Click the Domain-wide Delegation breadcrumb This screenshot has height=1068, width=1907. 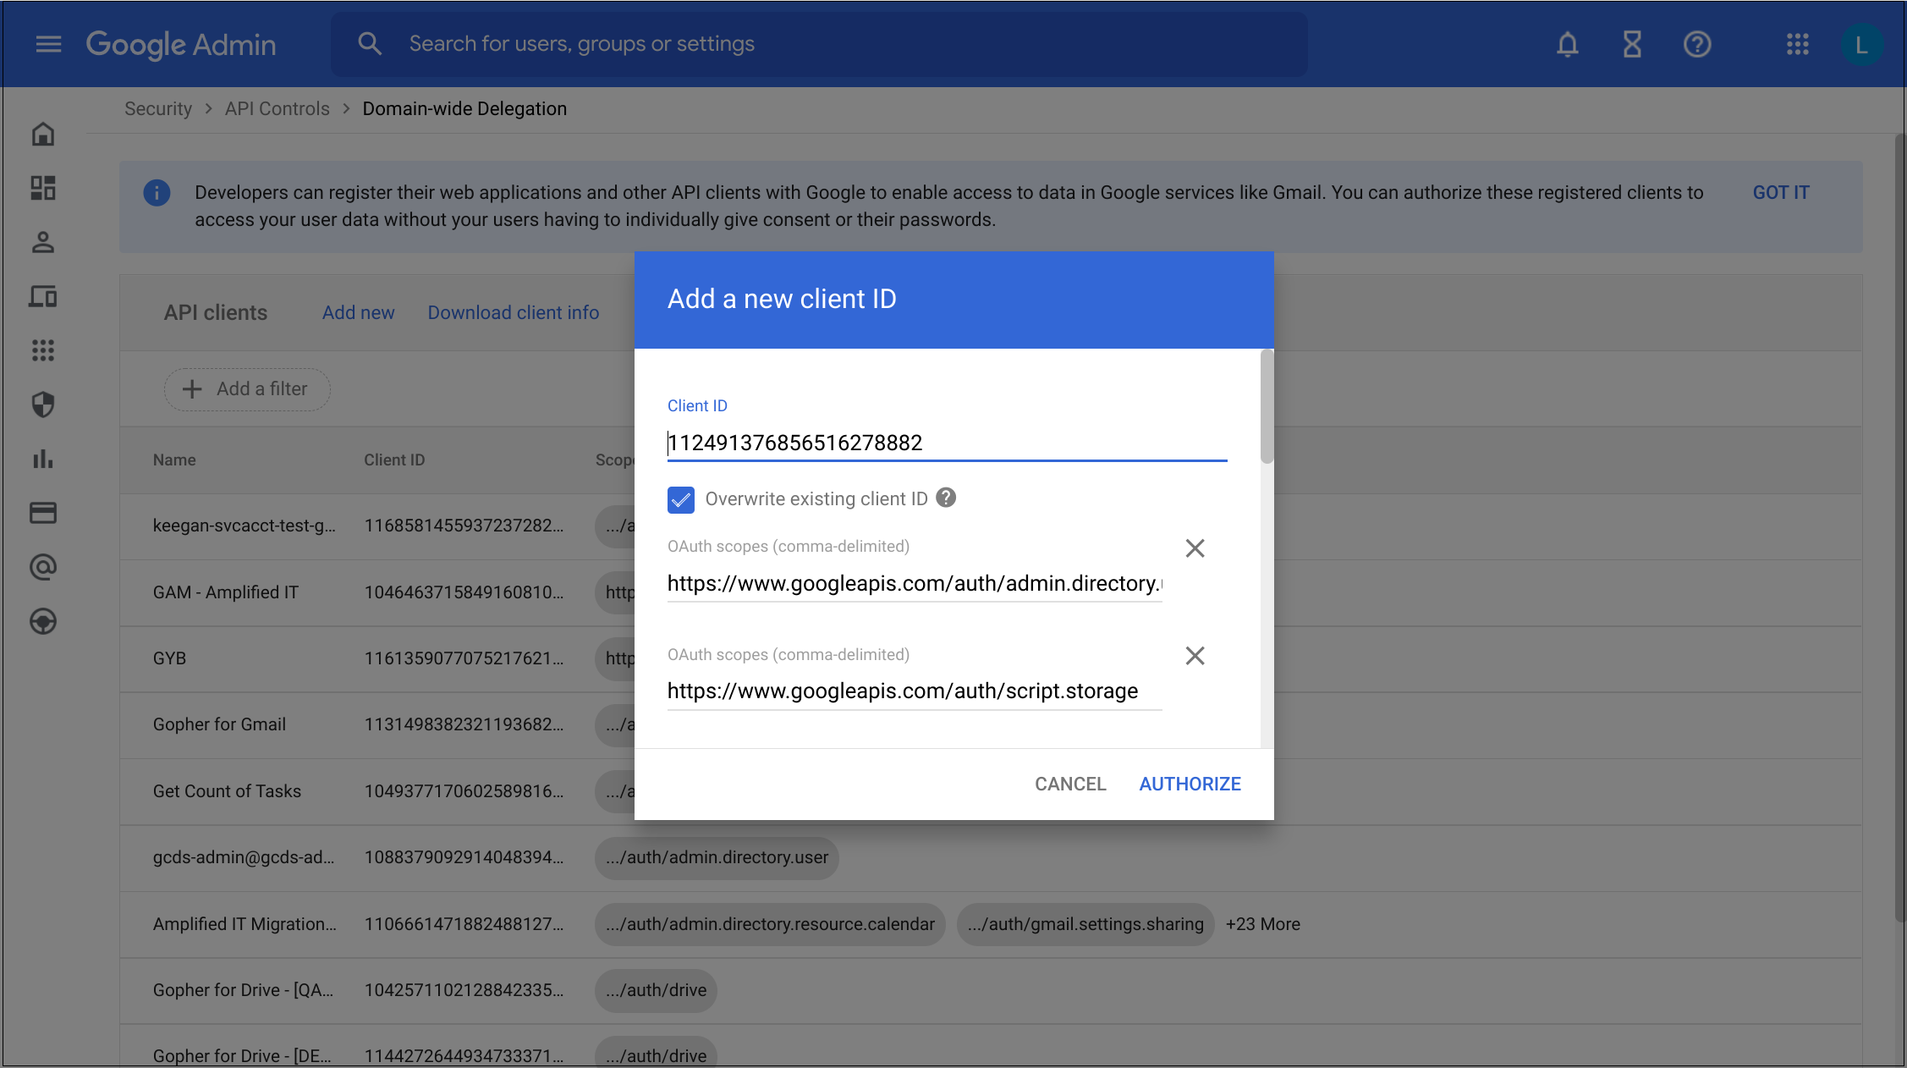464,108
